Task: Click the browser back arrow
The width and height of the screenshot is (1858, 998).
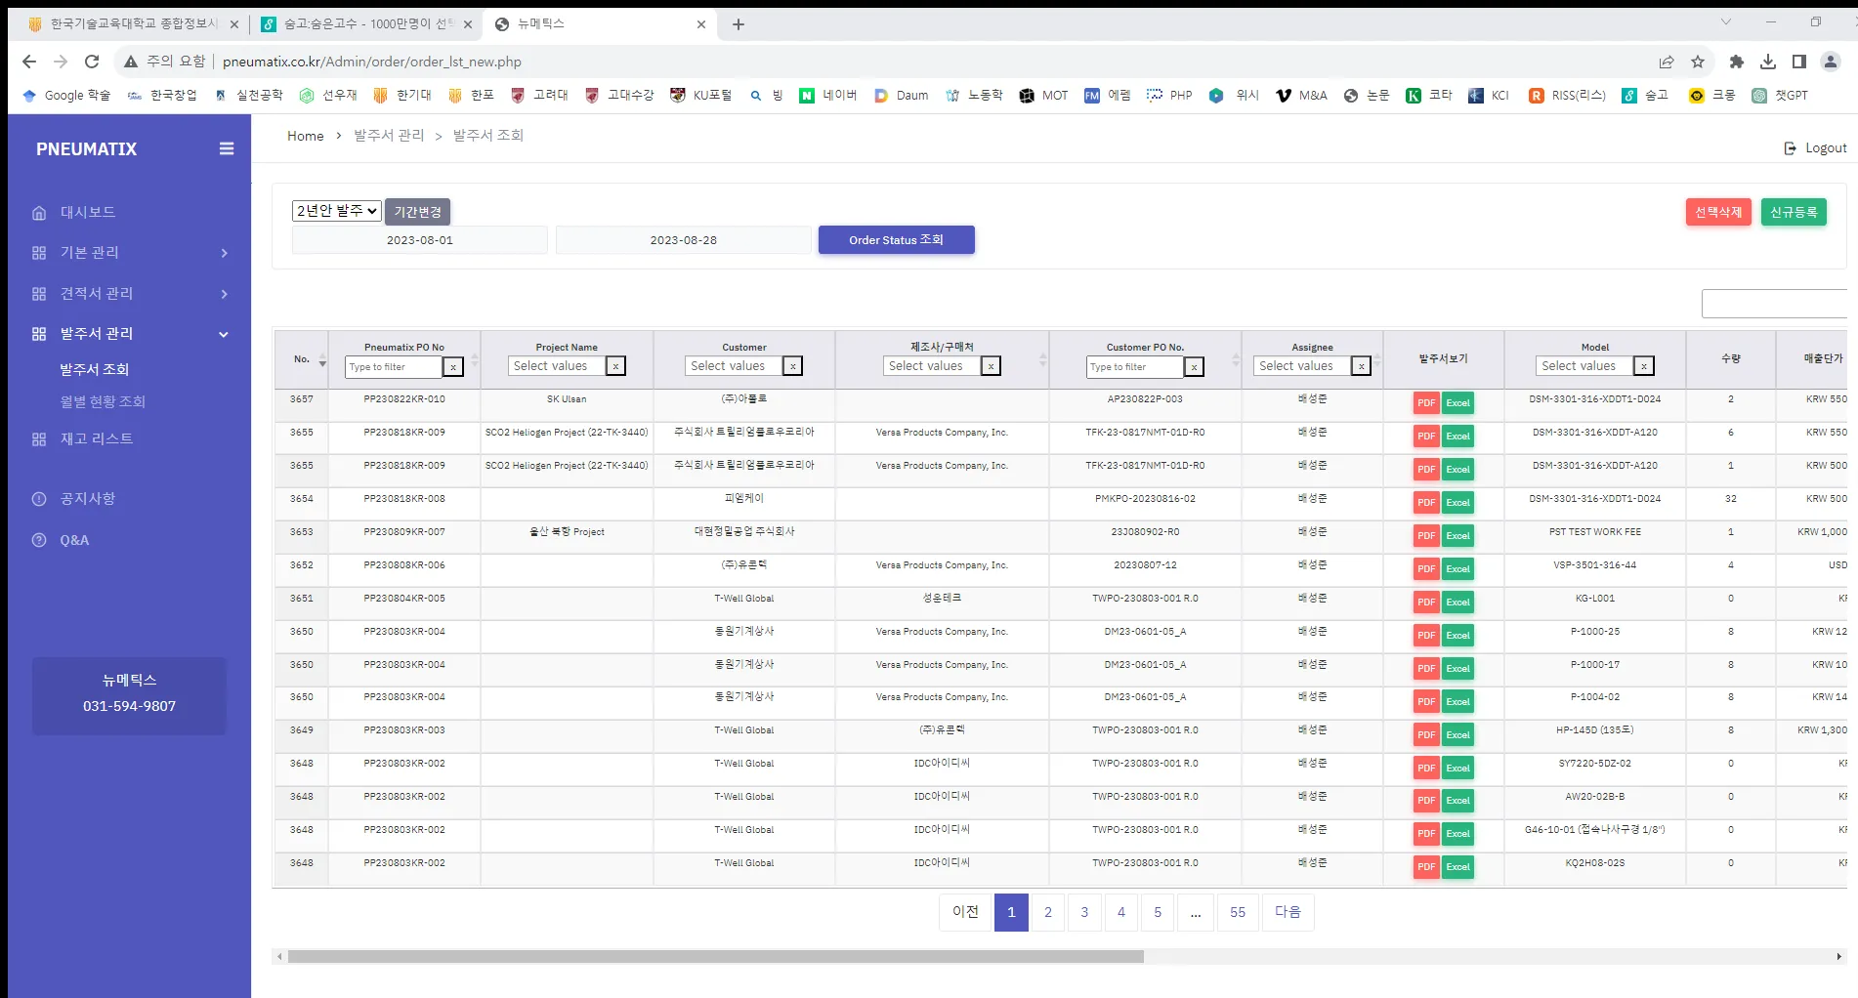Action: [x=29, y=62]
